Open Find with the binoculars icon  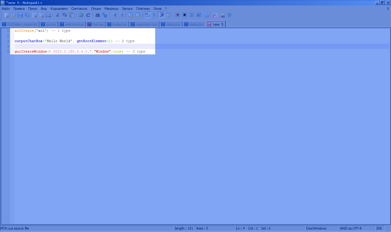98,15
